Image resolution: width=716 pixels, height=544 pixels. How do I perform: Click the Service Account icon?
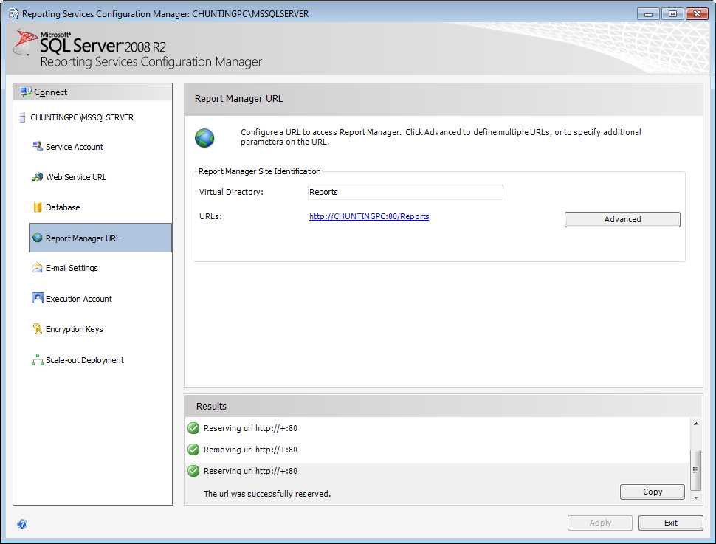pyautogui.click(x=38, y=146)
